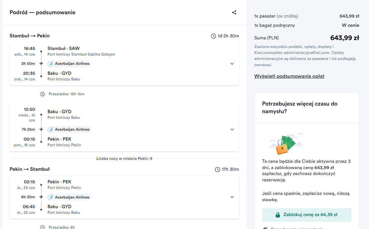Open Wyświetl podsumowanie opłat link
The height and width of the screenshot is (229, 369).
[289, 76]
